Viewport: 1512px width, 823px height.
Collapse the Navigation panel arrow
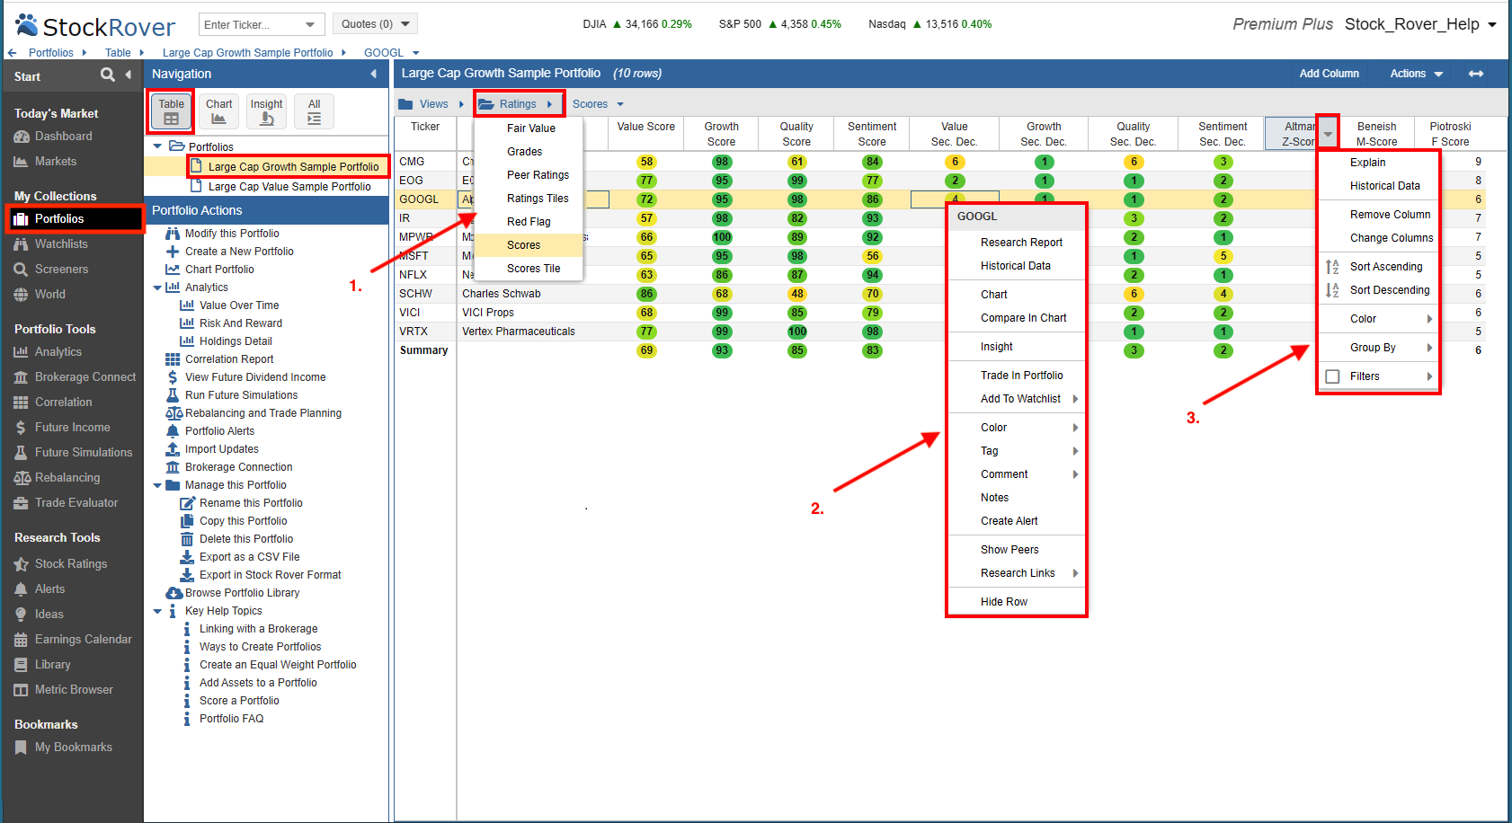click(x=373, y=74)
